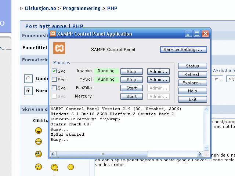Click the grinning smiley below laughing one
Screen dimensions: 235x176
[x=39, y=142]
